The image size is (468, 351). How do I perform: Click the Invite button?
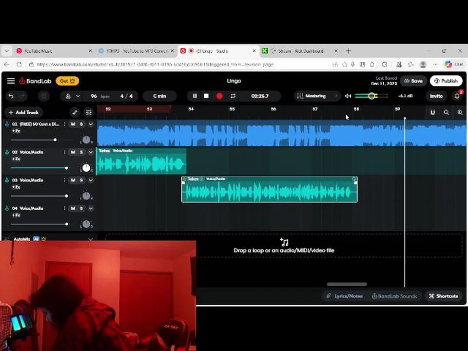point(436,96)
